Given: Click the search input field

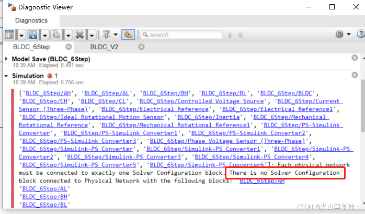Looking at the screenshot, I should [x=181, y=35].
